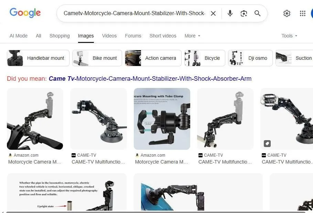Click the Handlebar mount chip thumbnail
Viewport: 313px width, 213px height.
pos(15,58)
